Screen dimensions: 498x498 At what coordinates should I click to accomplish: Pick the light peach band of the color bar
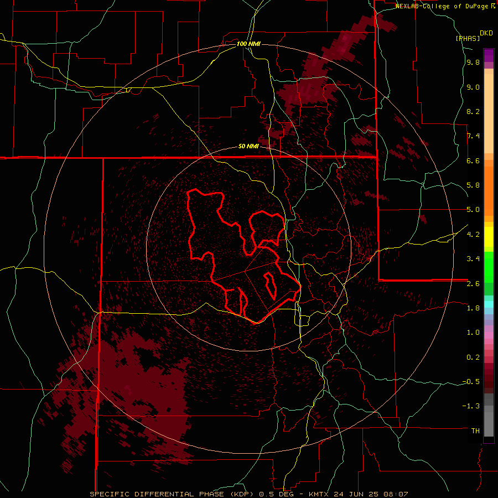pos(489,113)
